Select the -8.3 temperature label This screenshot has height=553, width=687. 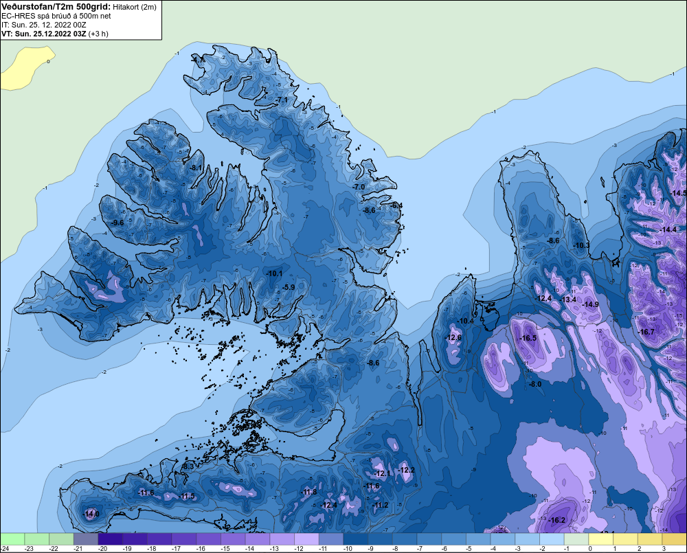188,466
